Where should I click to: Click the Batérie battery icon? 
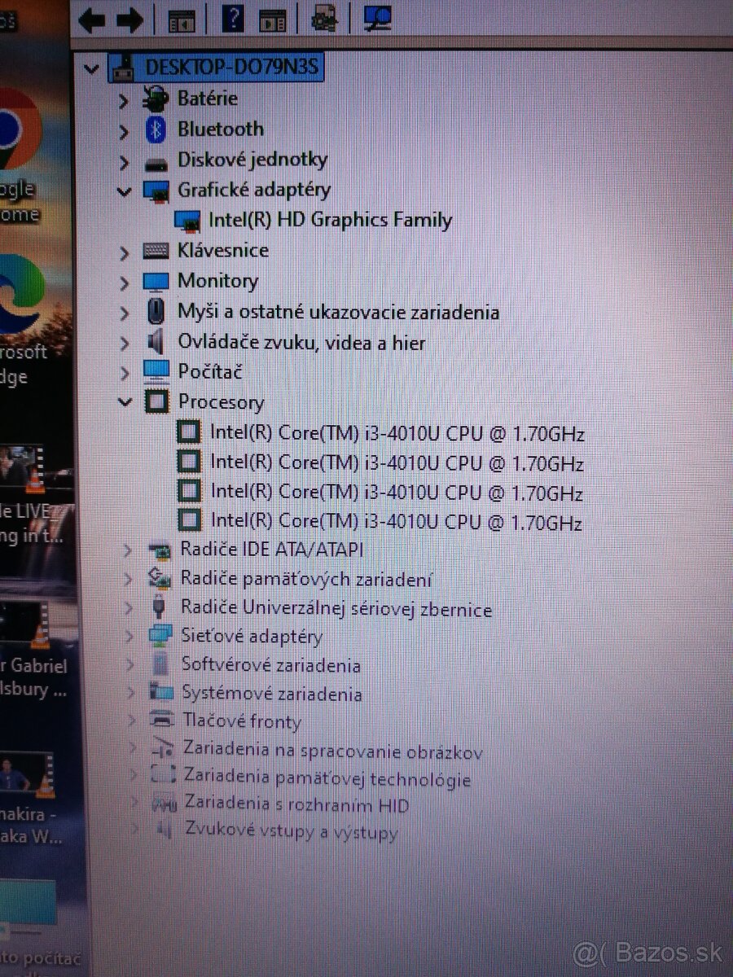[155, 99]
